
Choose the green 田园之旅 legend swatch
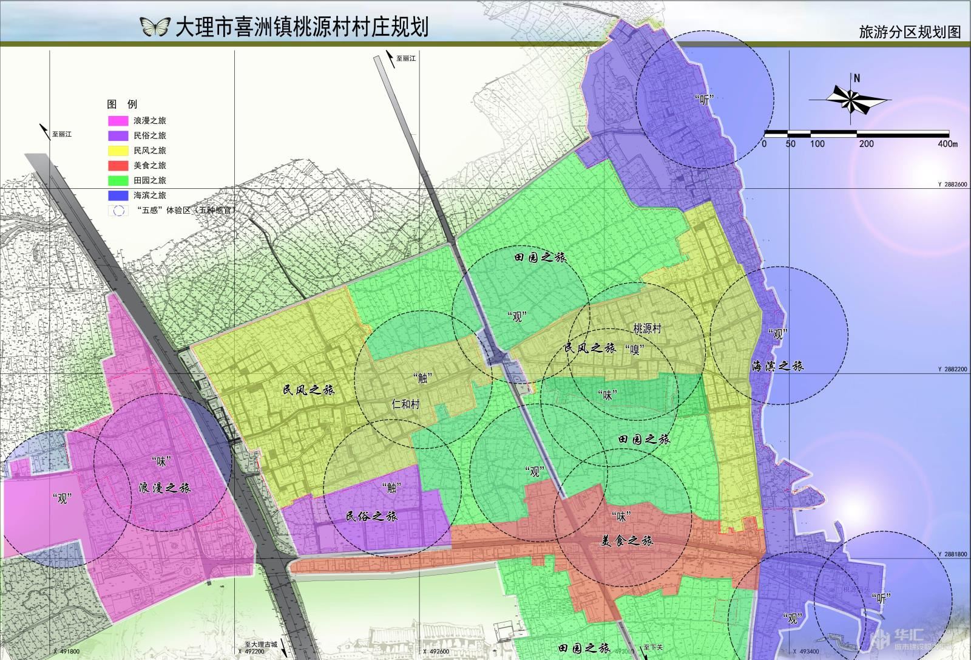[x=118, y=180]
